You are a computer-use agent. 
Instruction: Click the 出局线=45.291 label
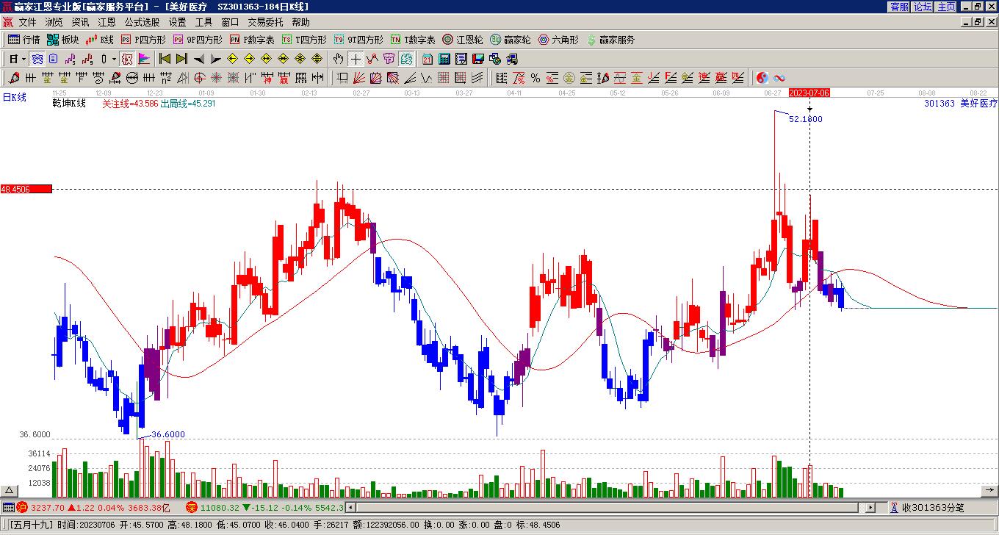pos(188,104)
